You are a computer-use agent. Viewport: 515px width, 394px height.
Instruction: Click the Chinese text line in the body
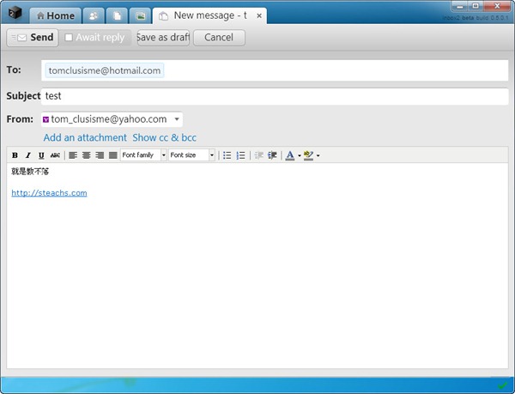pyautogui.click(x=30, y=172)
